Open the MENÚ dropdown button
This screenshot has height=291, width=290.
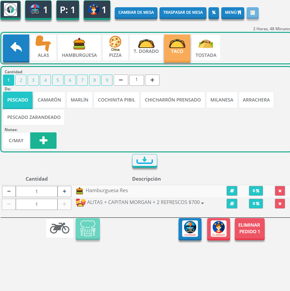[233, 12]
